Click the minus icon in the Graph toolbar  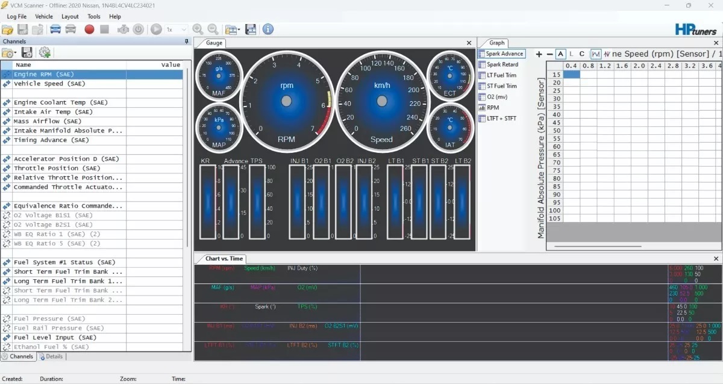click(549, 54)
